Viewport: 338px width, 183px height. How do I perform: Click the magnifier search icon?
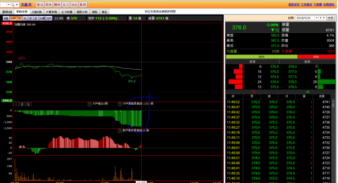tap(12, 5)
